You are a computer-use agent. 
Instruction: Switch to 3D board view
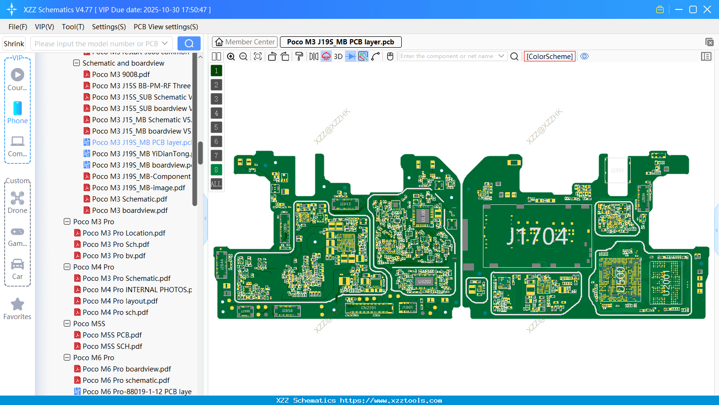(x=337, y=56)
